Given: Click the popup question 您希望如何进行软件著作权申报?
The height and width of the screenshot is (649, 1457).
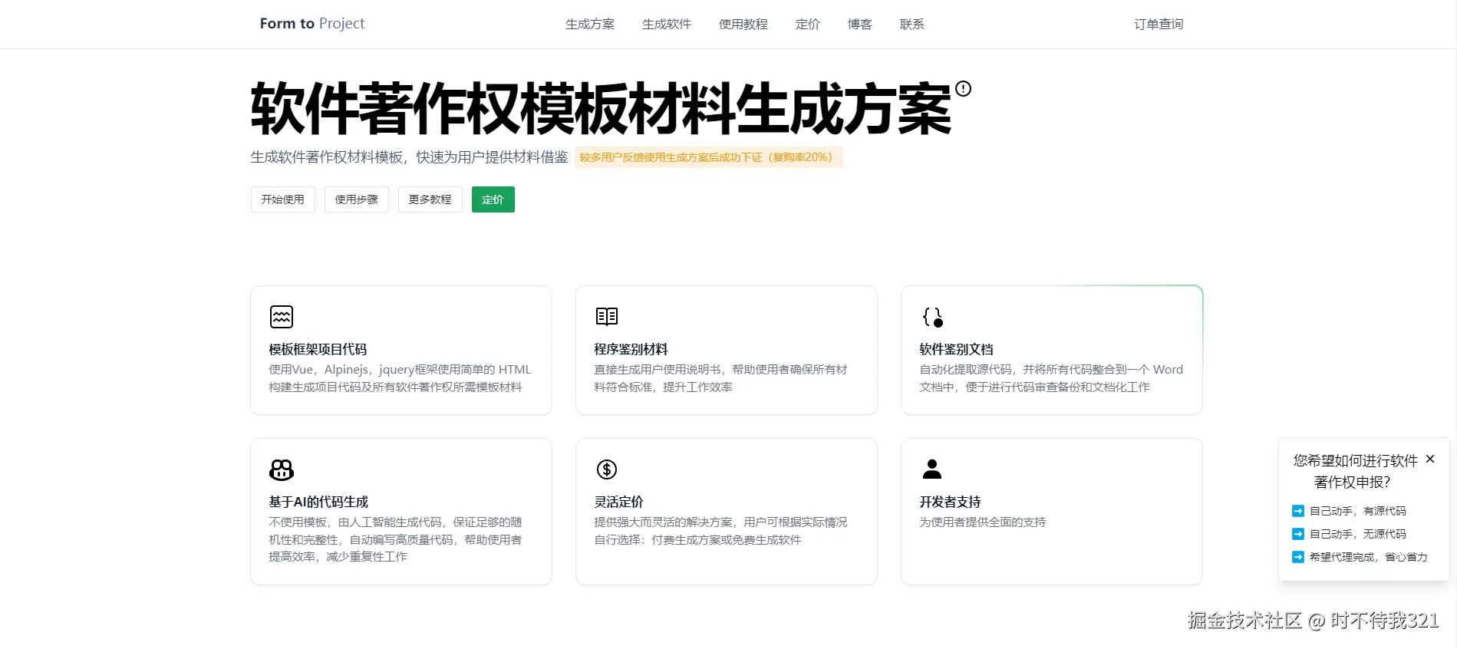Looking at the screenshot, I should click(x=1354, y=471).
